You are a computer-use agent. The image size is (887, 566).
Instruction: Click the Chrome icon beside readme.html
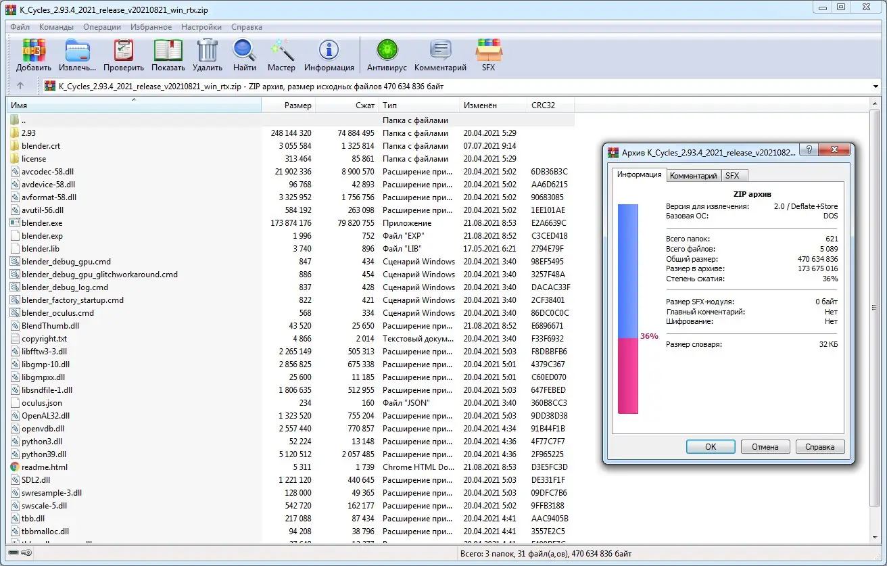point(15,467)
